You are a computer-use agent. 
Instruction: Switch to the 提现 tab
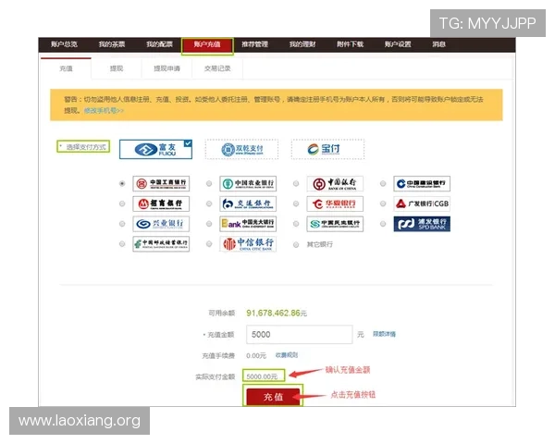(116, 68)
